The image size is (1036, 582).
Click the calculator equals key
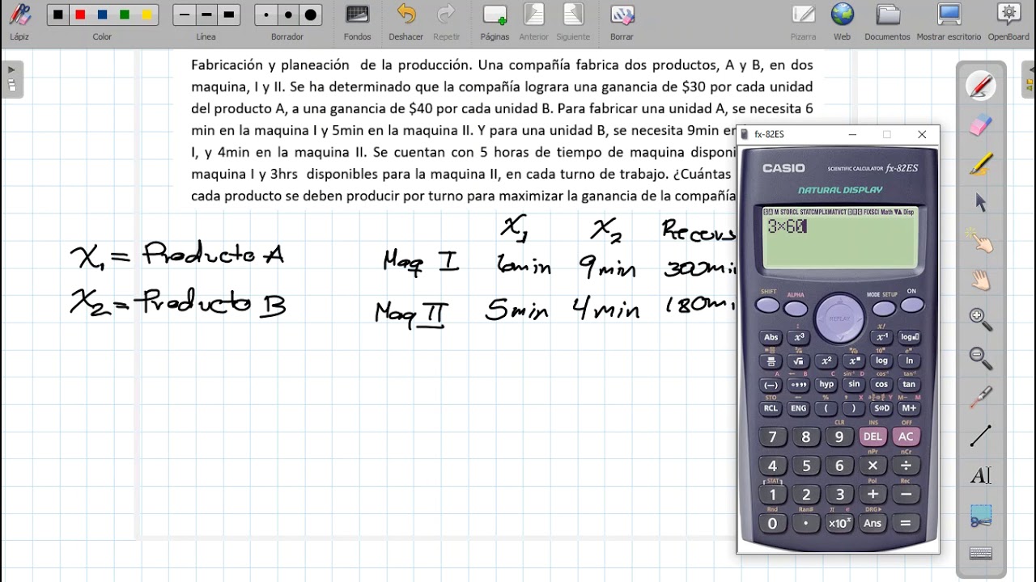pyautogui.click(x=906, y=523)
